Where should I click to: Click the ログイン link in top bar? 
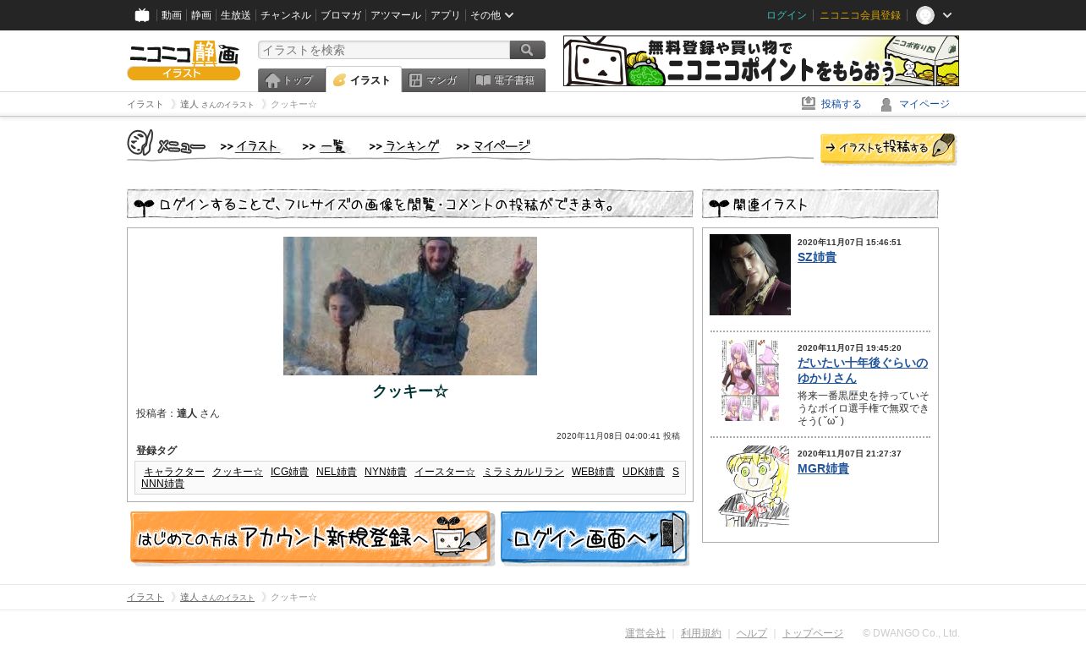(787, 15)
